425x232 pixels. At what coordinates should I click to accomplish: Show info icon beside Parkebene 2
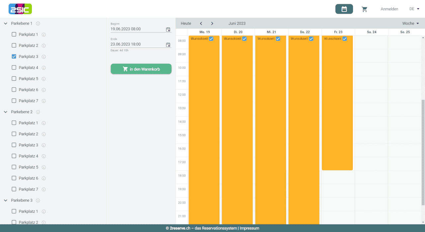click(x=38, y=112)
